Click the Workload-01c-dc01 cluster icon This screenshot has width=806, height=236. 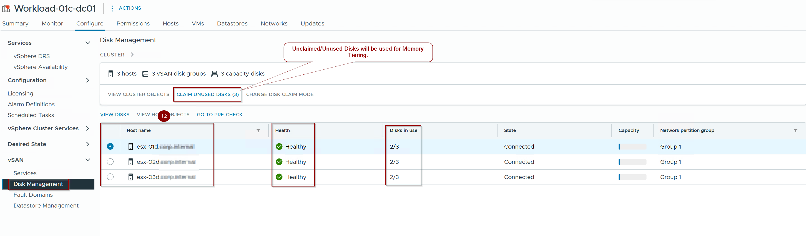[x=6, y=8]
